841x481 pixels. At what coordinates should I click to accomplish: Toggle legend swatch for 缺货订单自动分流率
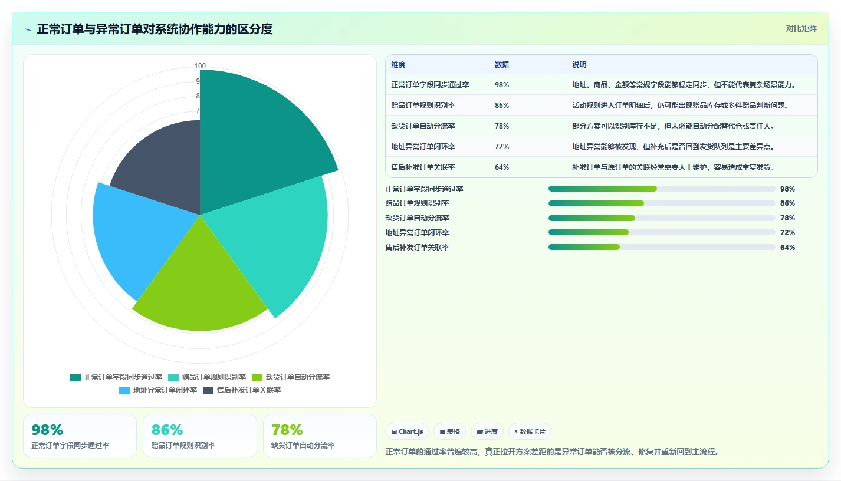click(x=257, y=377)
